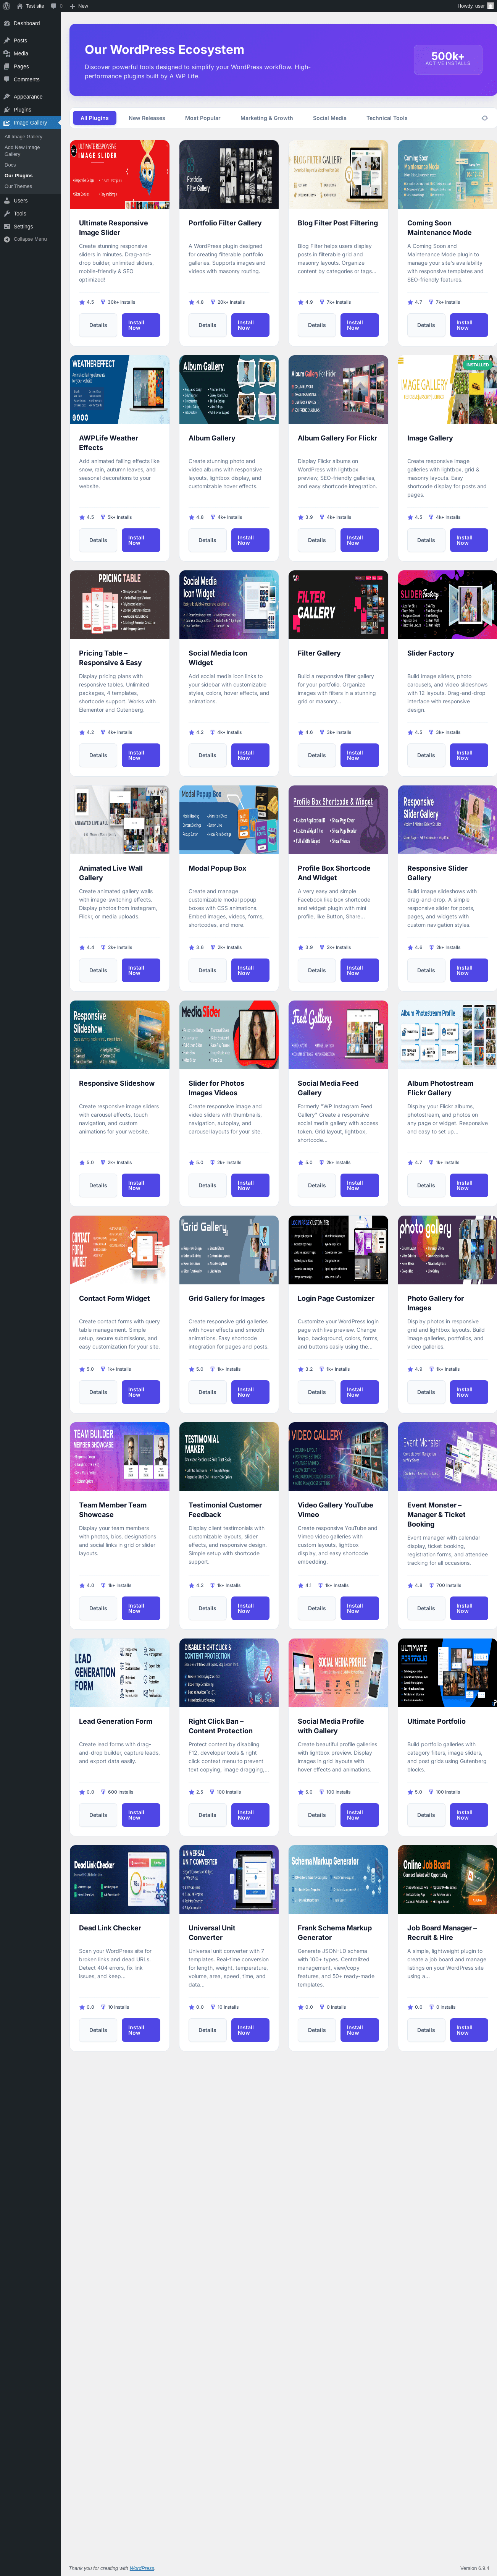Install Now the Contact Form Widget plugin
This screenshot has width=497, height=2576.
[141, 1392]
